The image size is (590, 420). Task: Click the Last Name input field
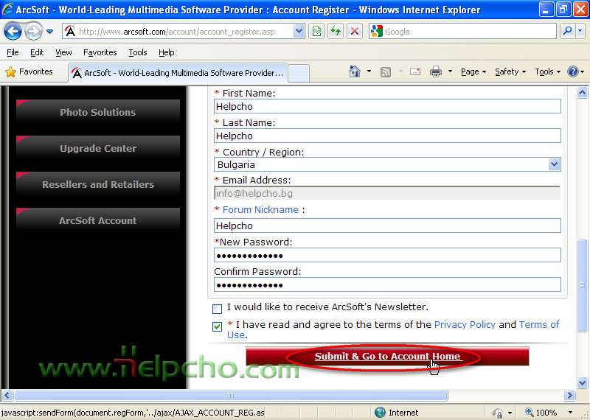point(387,136)
